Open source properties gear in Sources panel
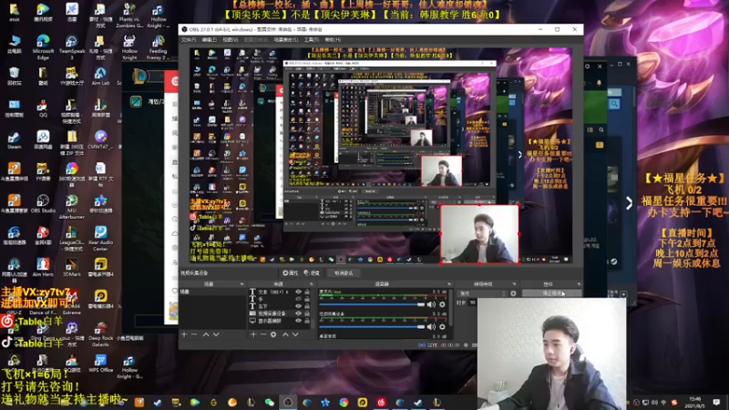 coord(273,334)
